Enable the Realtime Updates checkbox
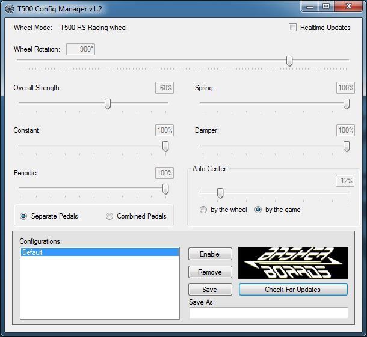 [x=292, y=28]
